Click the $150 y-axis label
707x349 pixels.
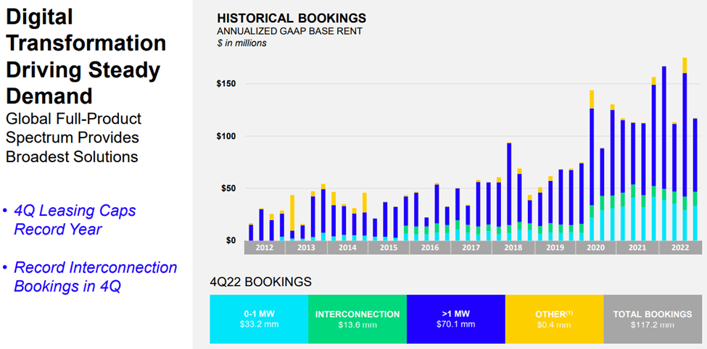226,84
